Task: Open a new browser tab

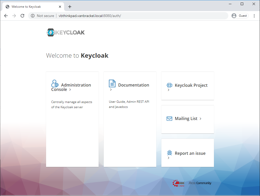Action: tap(70, 6)
